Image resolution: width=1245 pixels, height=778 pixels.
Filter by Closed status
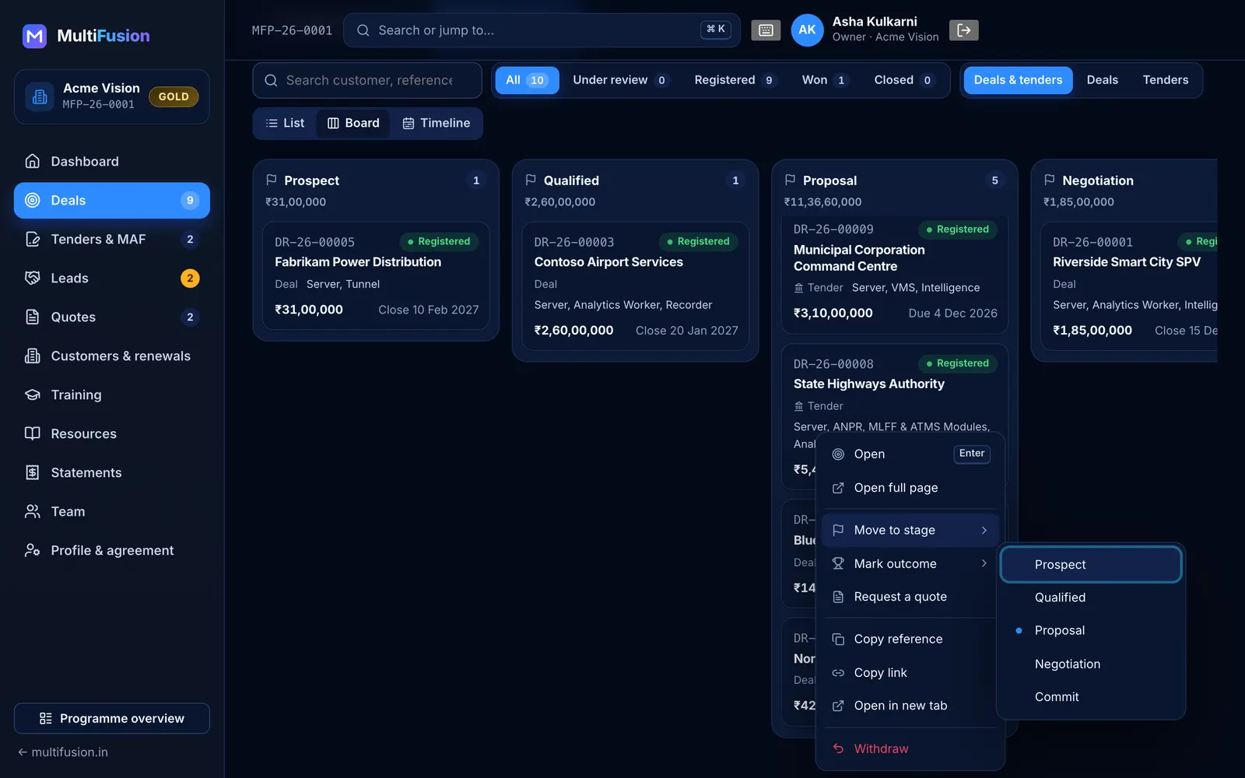tap(903, 80)
